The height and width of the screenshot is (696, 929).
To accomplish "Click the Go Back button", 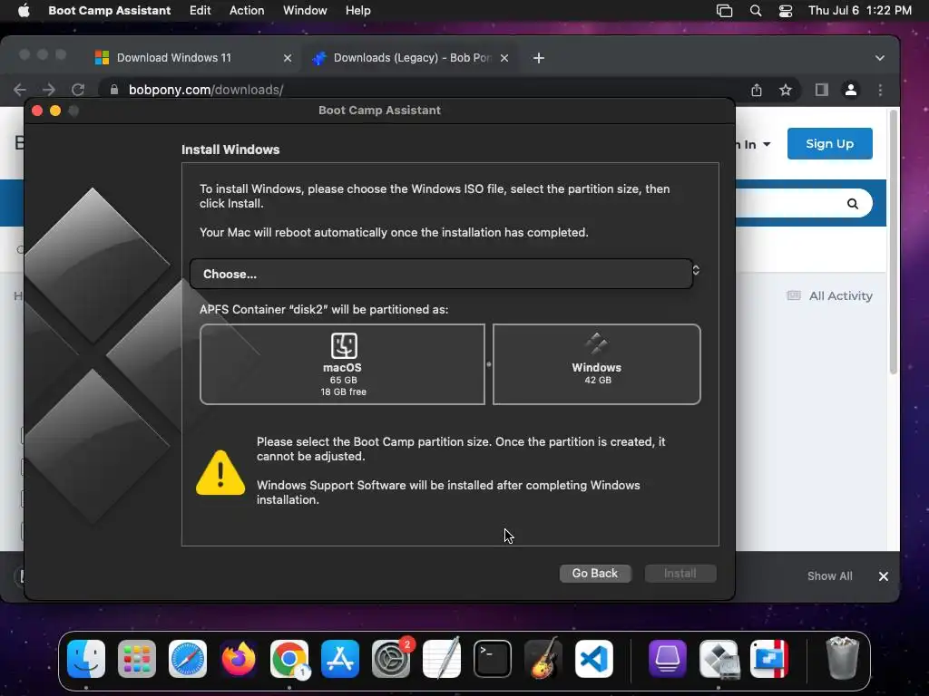I will pyautogui.click(x=595, y=574).
